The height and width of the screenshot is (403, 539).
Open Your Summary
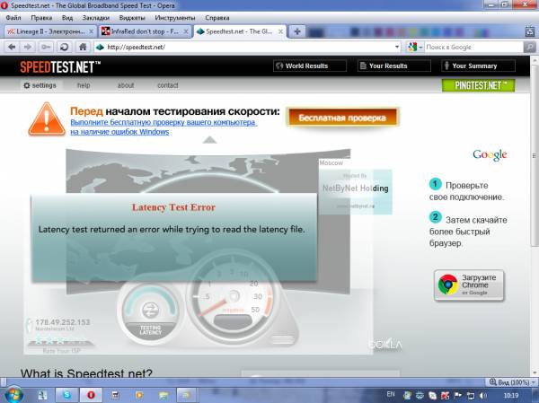pyautogui.click(x=478, y=66)
